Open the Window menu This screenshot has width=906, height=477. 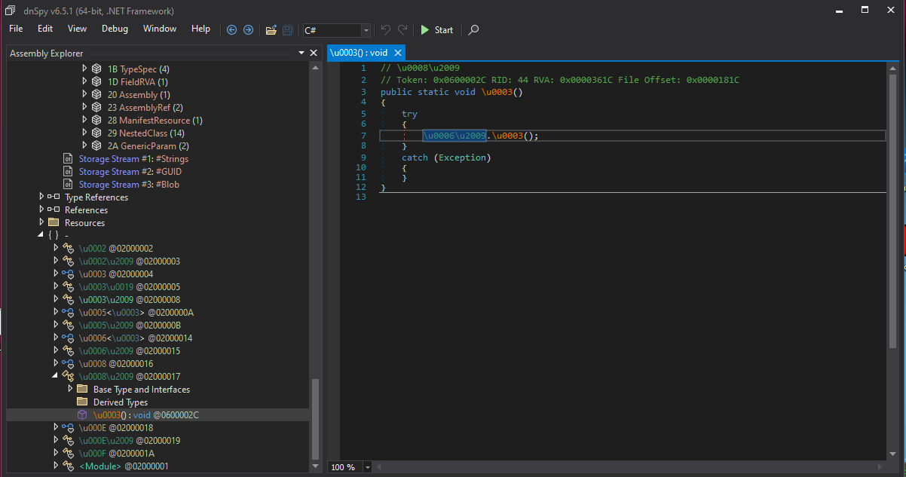coord(160,29)
